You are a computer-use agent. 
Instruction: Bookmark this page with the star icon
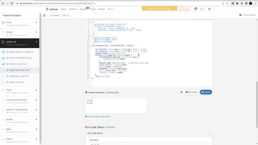(227, 3)
